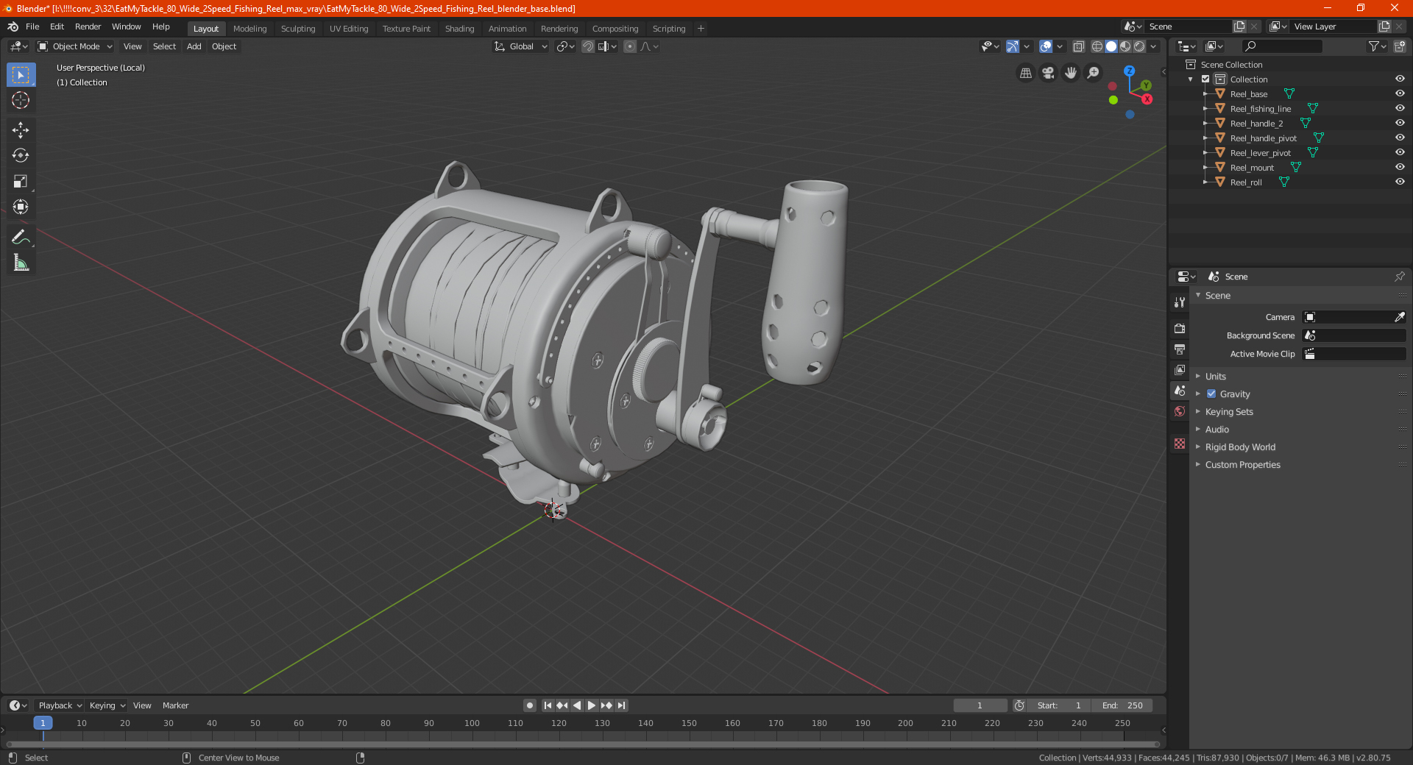Jump to the start frame

tap(548, 705)
